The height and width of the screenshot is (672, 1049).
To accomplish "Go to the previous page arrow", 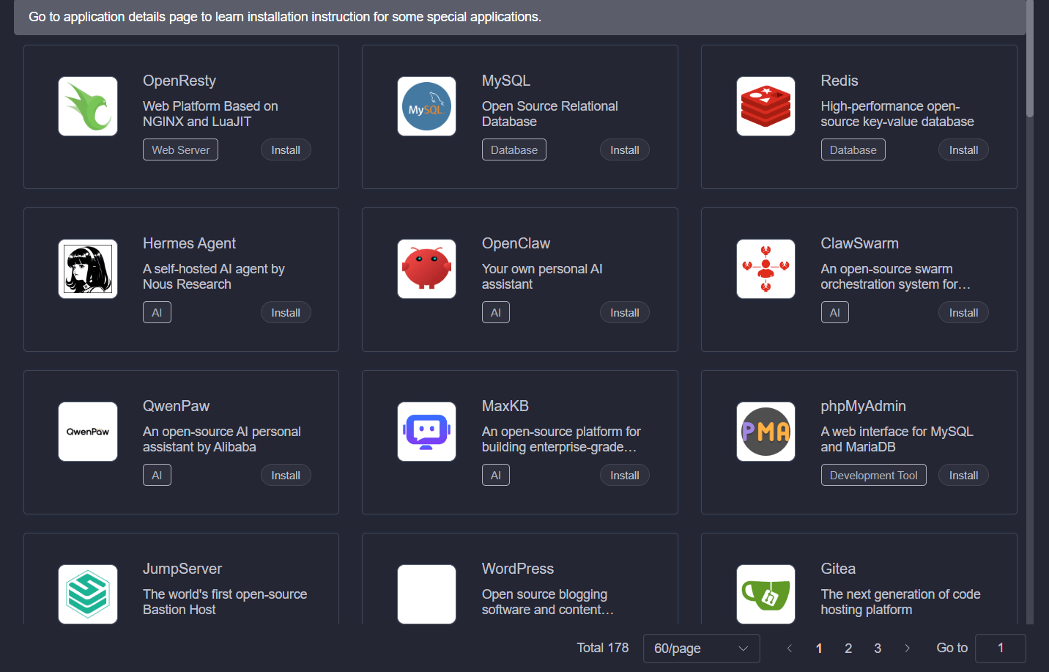I will [x=789, y=648].
